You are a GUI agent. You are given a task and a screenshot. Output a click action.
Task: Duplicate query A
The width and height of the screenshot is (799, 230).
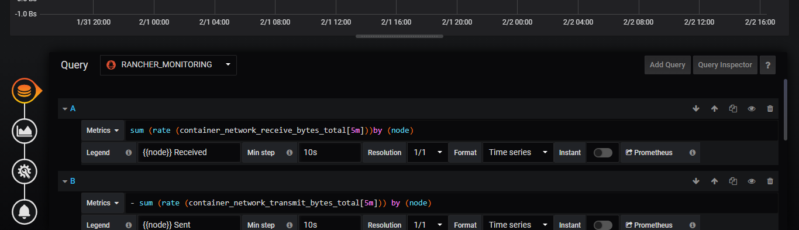733,109
